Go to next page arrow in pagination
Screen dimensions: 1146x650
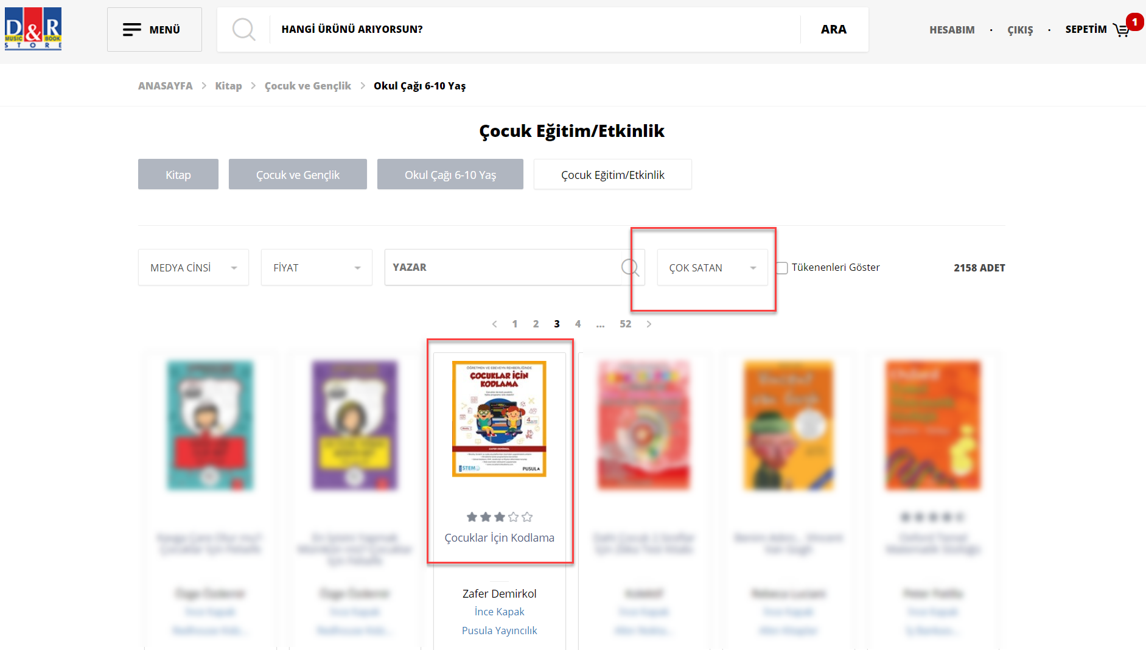(649, 324)
